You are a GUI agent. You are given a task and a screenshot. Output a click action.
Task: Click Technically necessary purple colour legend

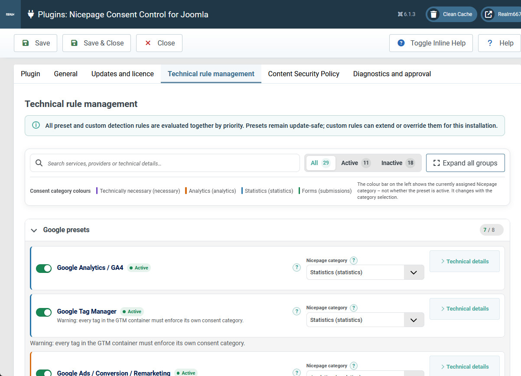pyautogui.click(x=138, y=191)
